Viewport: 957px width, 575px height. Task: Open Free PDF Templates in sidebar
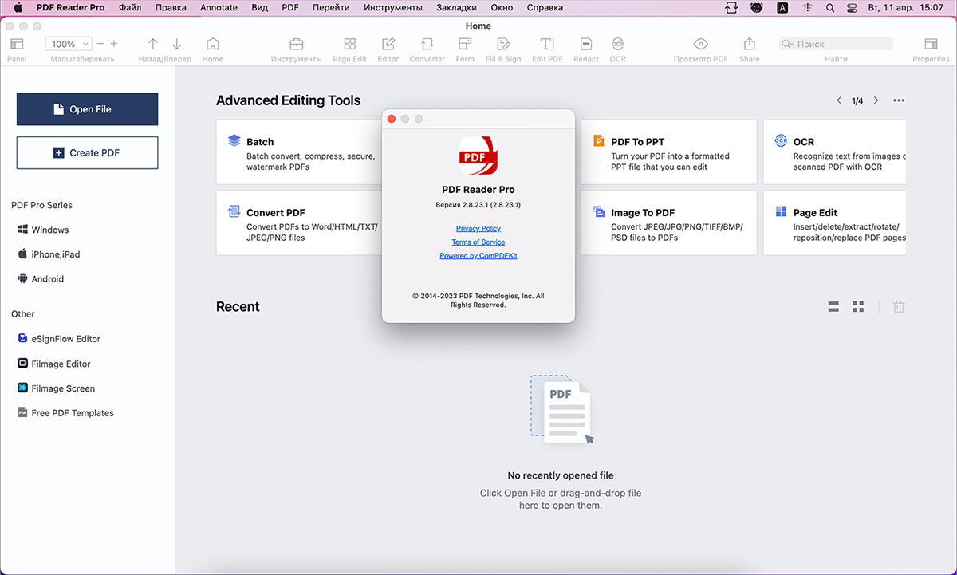coord(66,413)
